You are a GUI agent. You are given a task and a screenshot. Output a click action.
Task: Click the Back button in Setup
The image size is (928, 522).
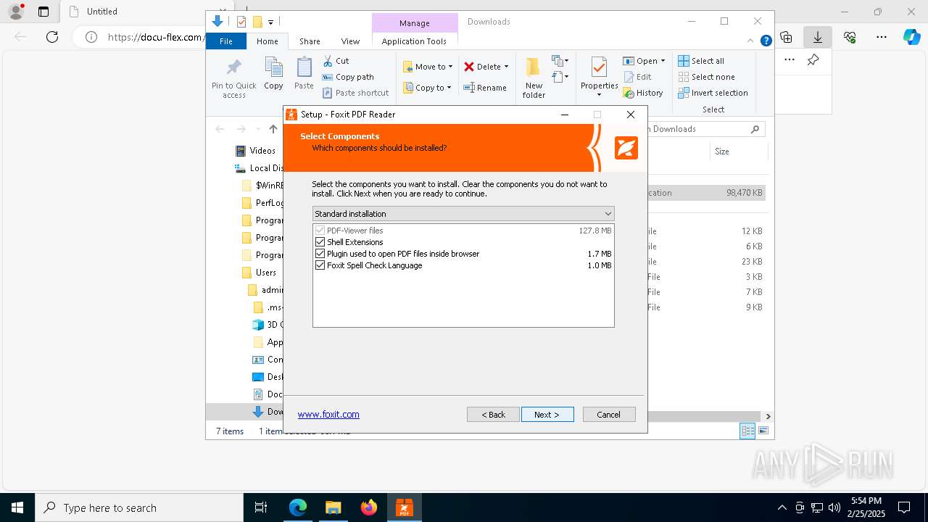tap(493, 415)
